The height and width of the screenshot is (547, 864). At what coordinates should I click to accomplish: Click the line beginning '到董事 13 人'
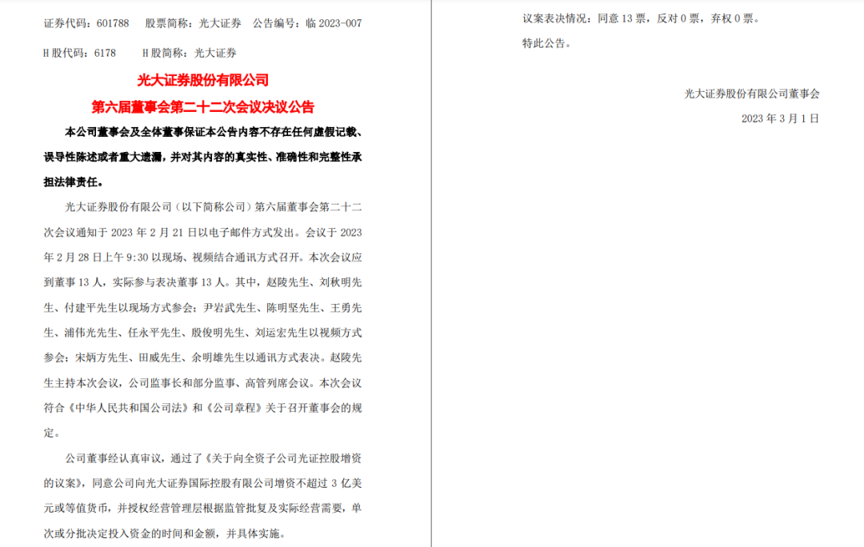202,282
